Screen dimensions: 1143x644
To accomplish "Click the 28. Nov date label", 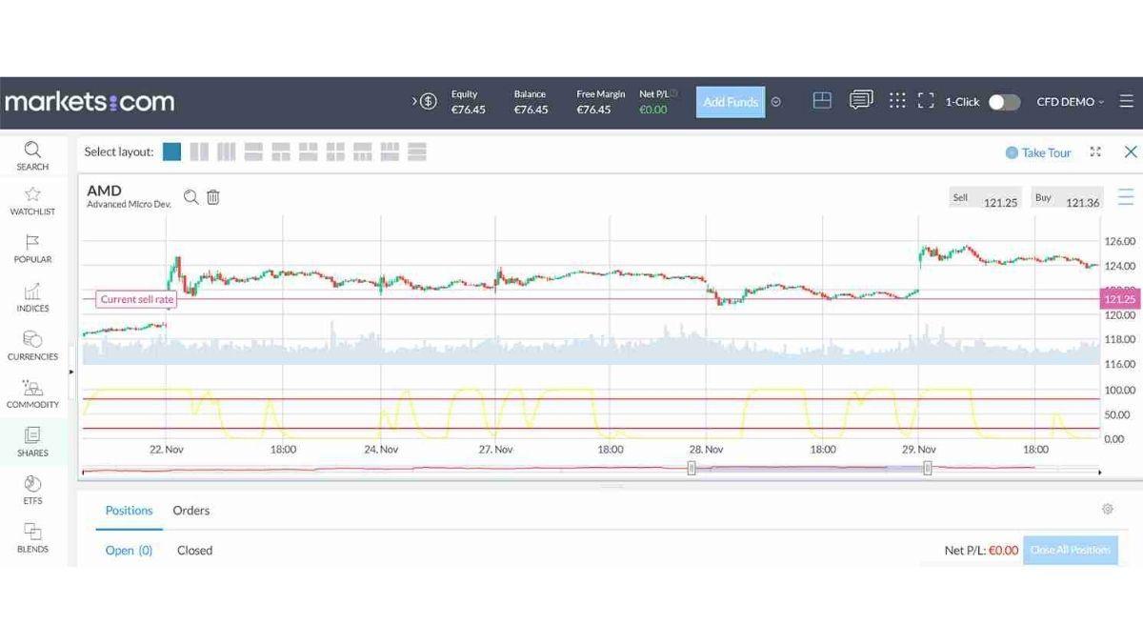I will [x=707, y=450].
